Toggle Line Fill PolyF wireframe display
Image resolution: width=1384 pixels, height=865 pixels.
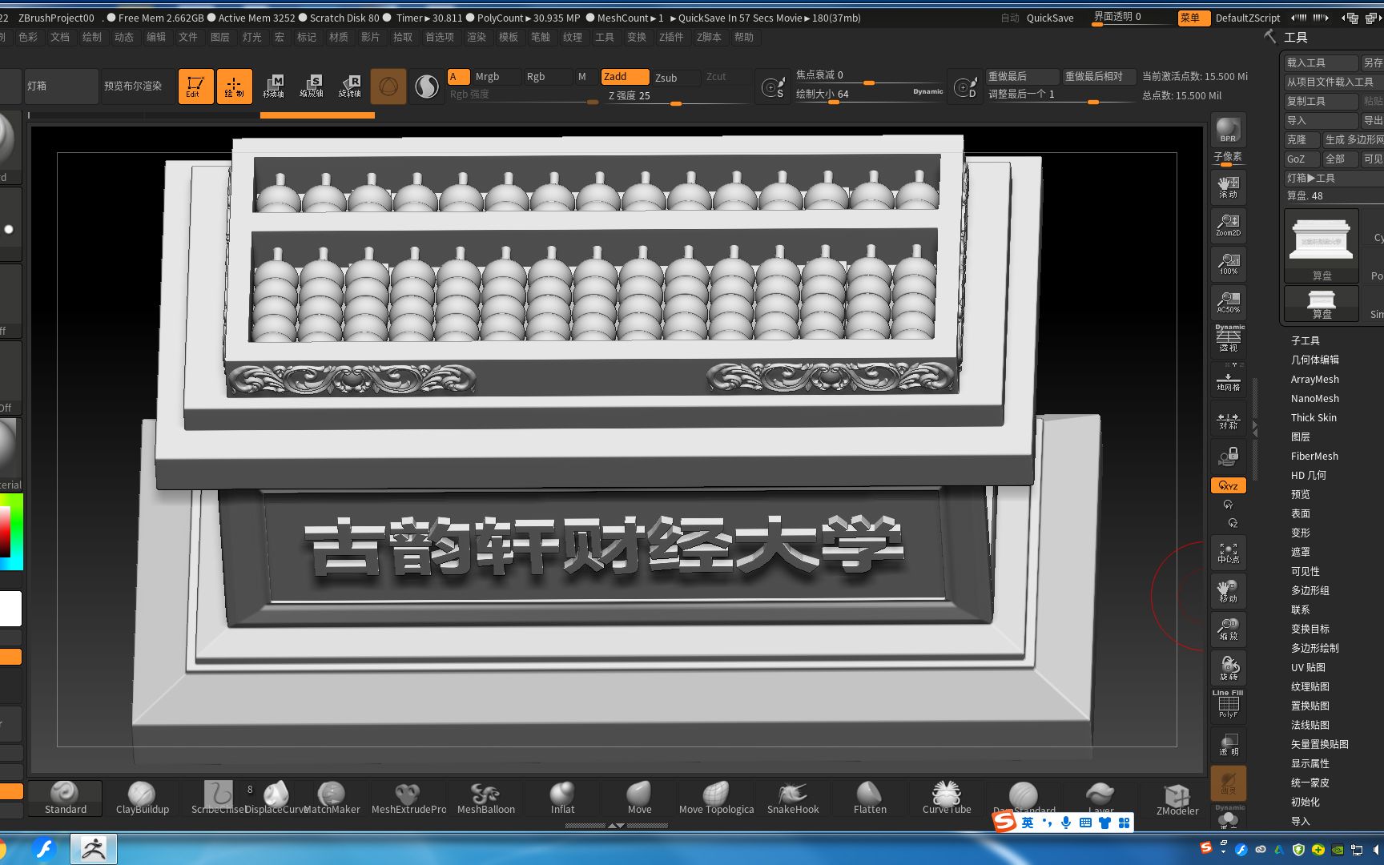pos(1228,706)
